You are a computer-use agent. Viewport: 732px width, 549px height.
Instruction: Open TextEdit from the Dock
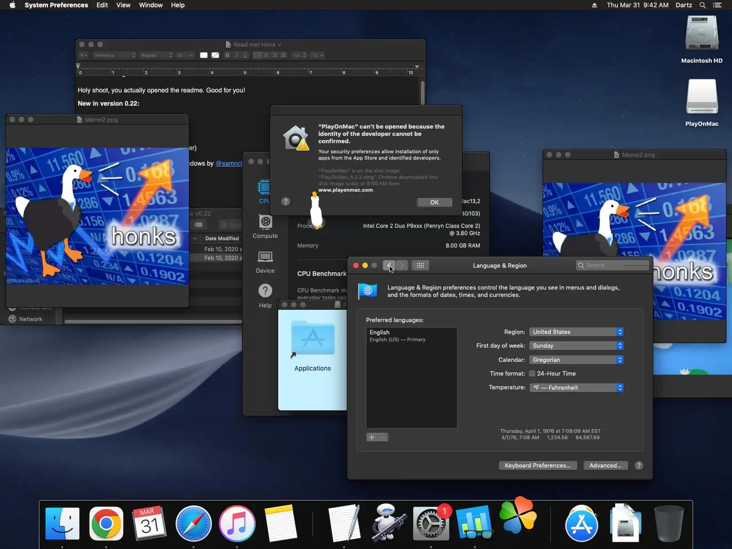pyautogui.click(x=344, y=523)
